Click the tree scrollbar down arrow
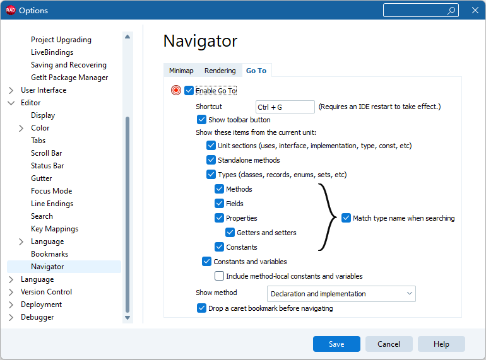 127,318
